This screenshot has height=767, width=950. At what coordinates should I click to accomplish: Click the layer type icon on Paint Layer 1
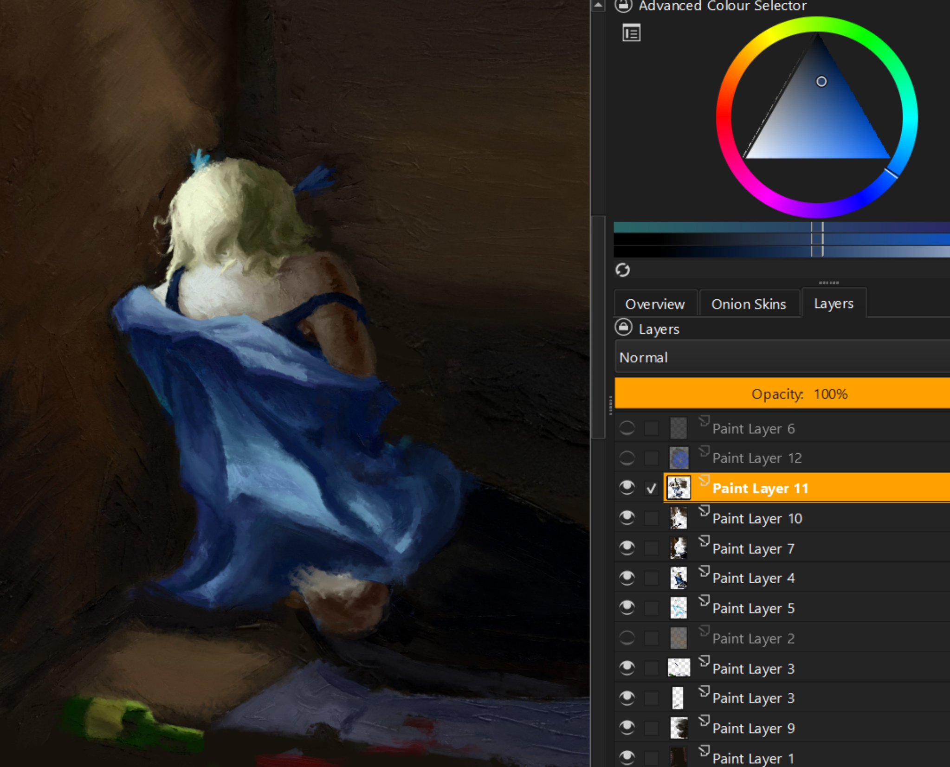click(x=704, y=751)
